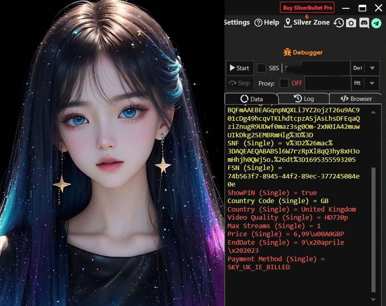Start the debugger with Start button
Image resolution: width=386 pixels, height=306 pixels.
click(x=240, y=68)
